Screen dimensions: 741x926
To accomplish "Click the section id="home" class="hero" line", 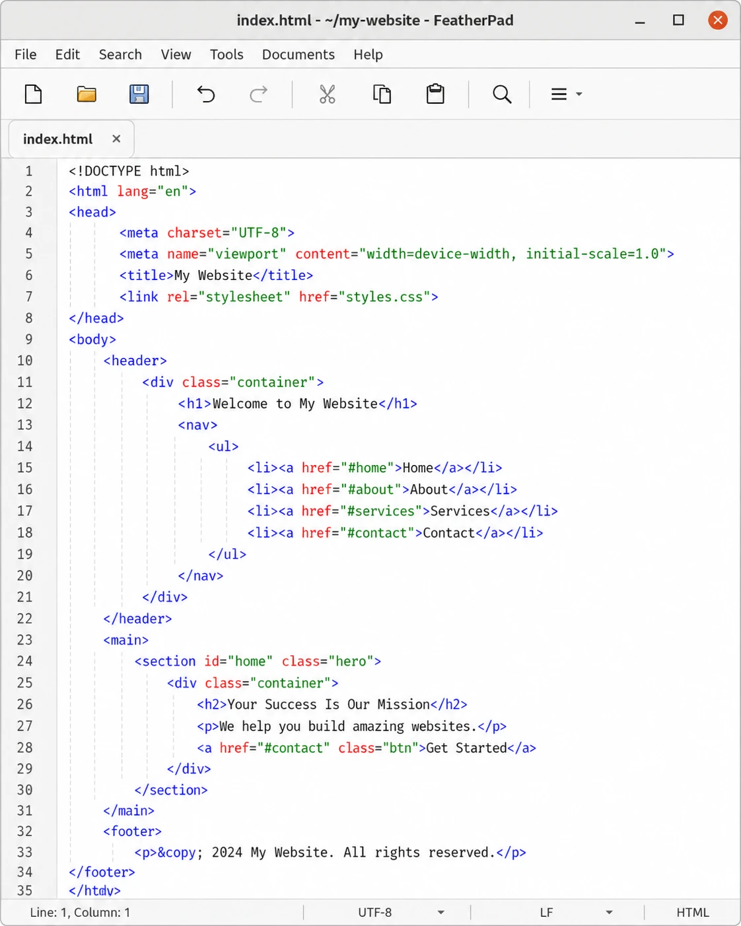I will [x=258, y=661].
